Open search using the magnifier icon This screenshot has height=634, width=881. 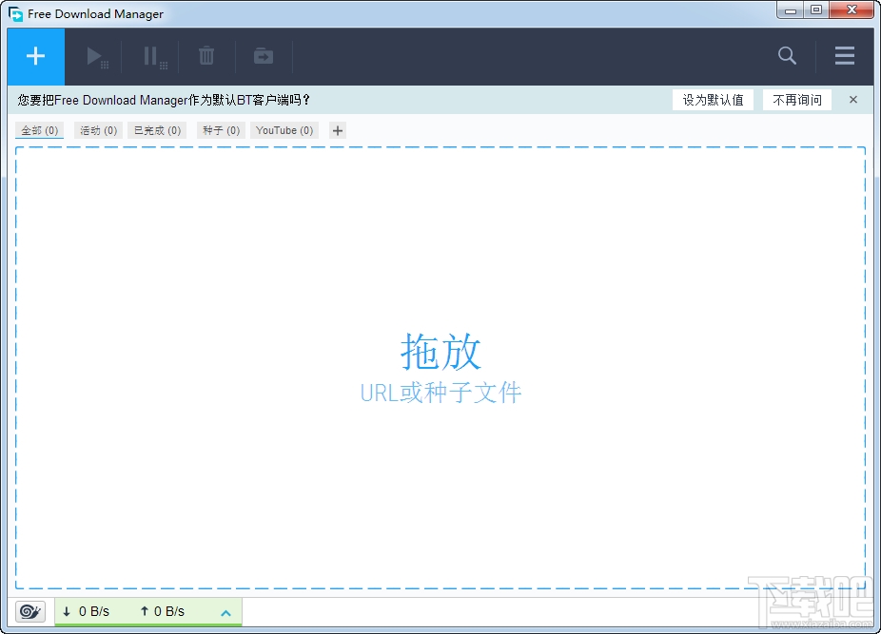787,56
